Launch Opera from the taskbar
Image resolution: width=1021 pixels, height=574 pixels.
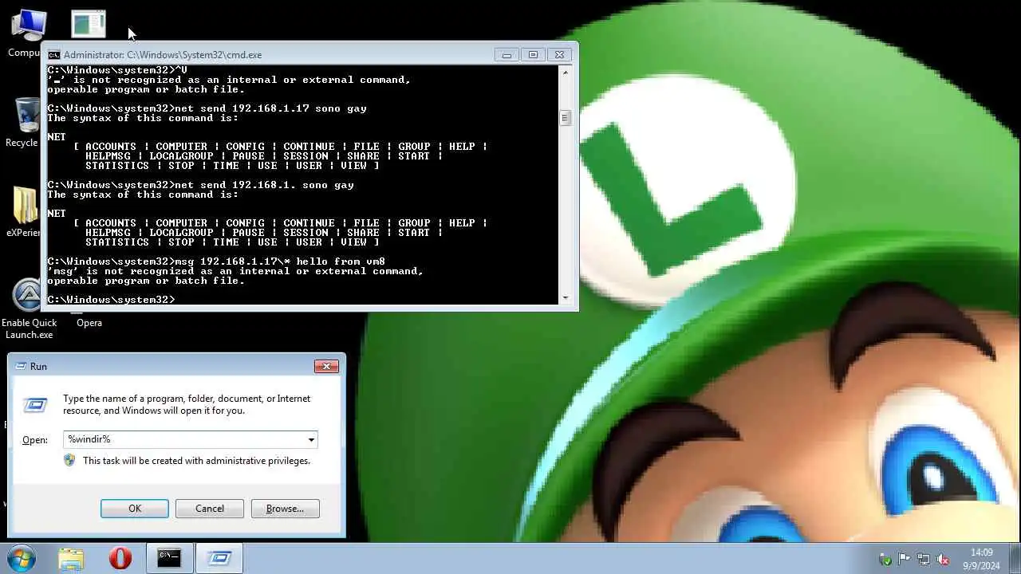(120, 559)
